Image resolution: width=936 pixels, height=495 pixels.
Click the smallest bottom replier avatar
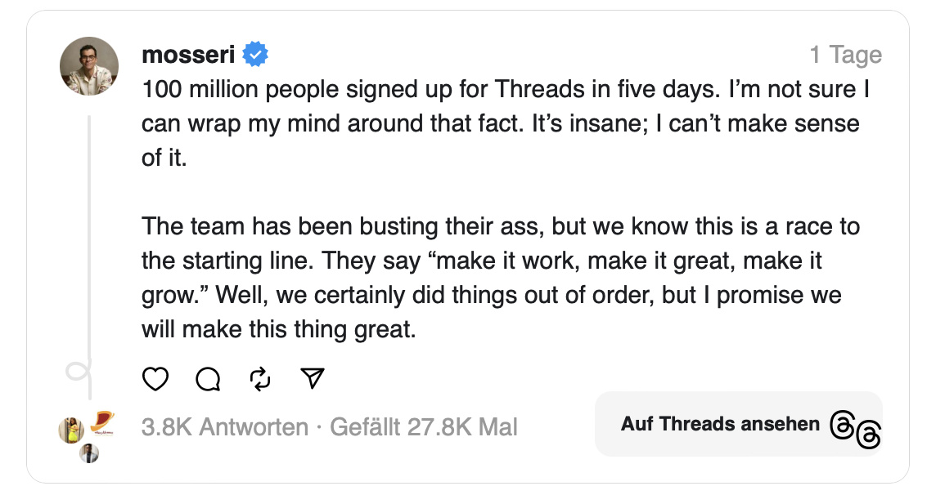(x=89, y=453)
